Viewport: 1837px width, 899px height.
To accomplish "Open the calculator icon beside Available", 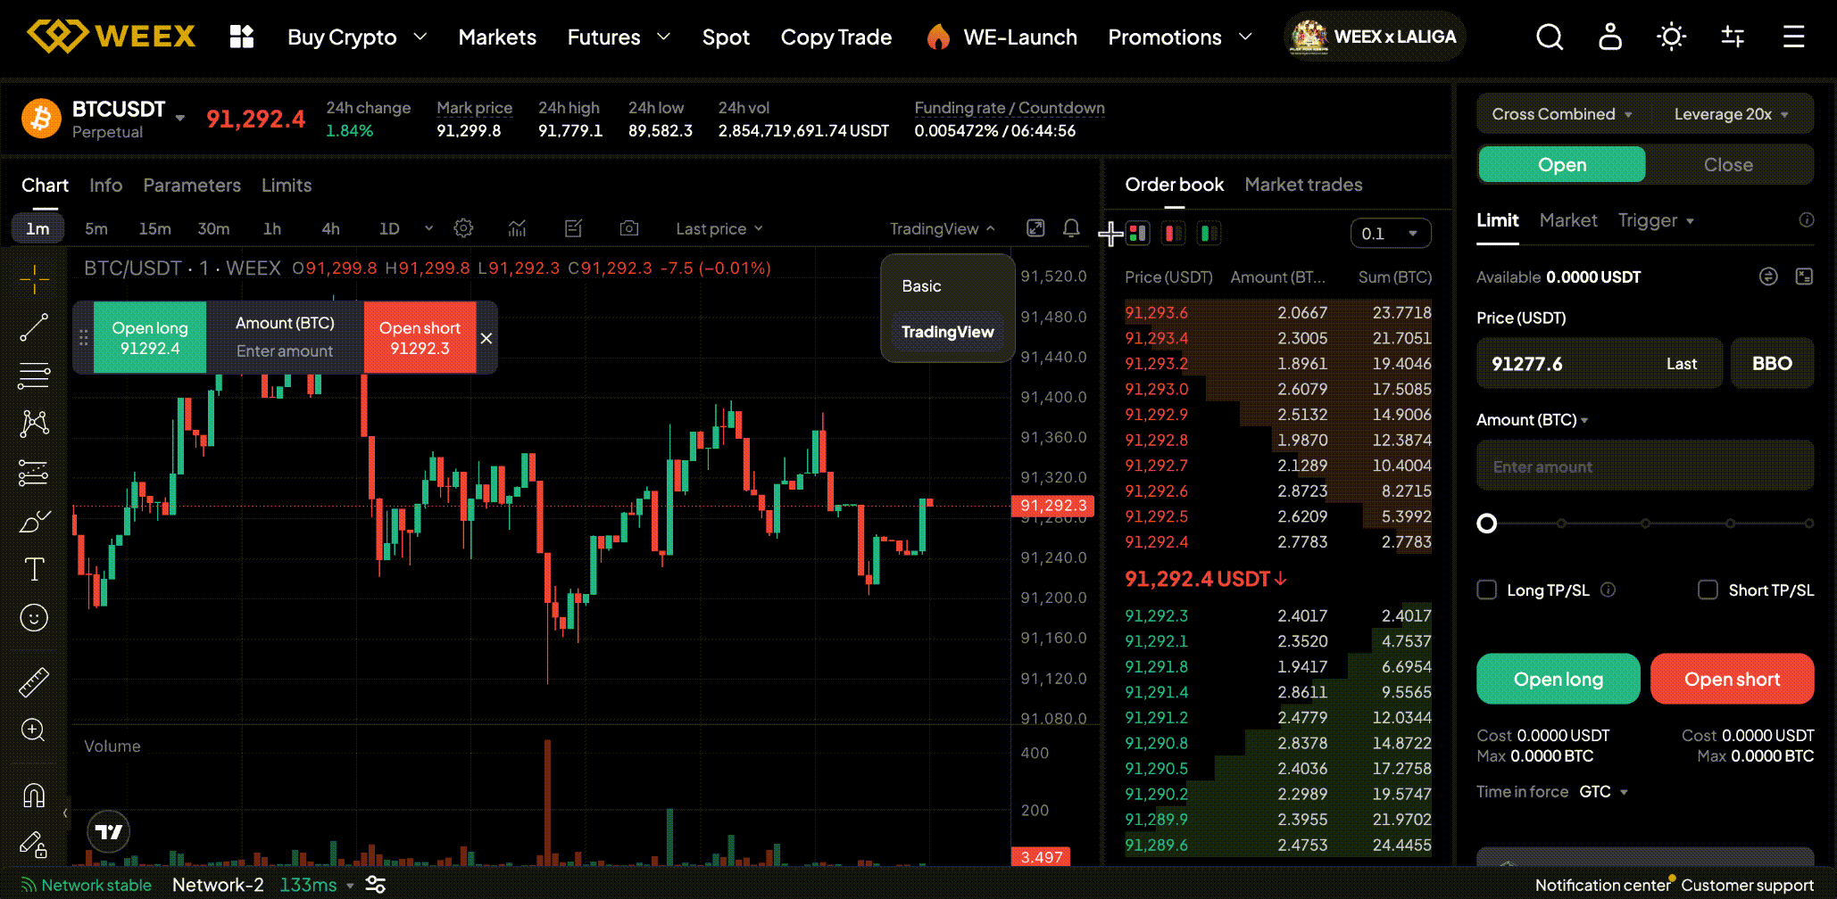I will coord(1804,276).
